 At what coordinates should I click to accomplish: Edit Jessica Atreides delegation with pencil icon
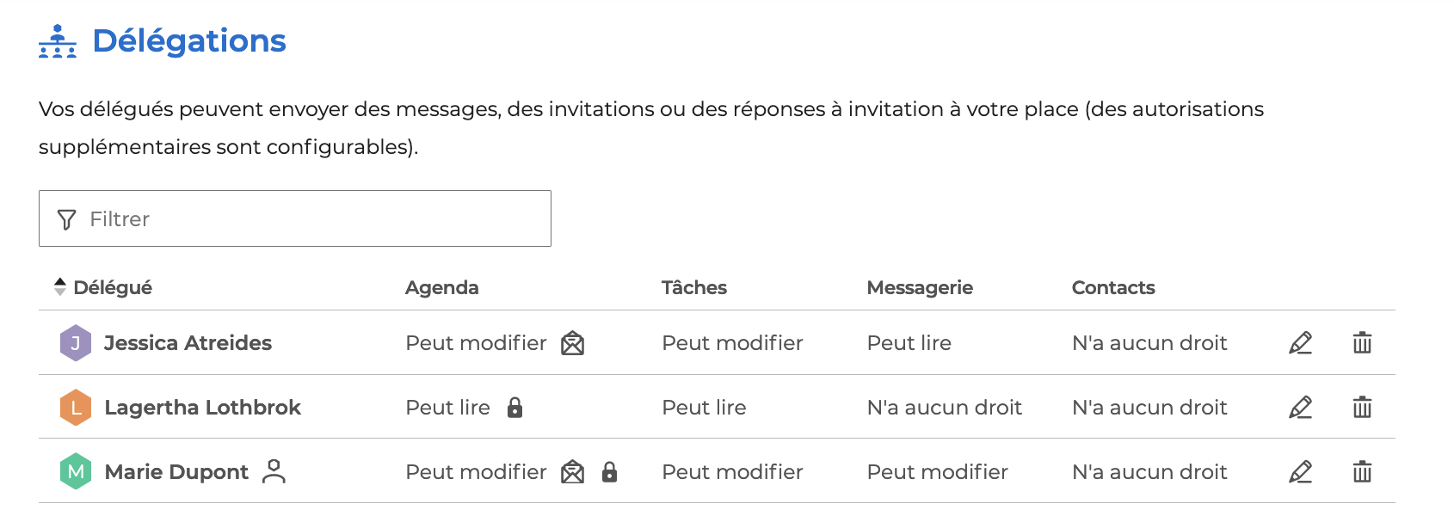(x=1300, y=343)
